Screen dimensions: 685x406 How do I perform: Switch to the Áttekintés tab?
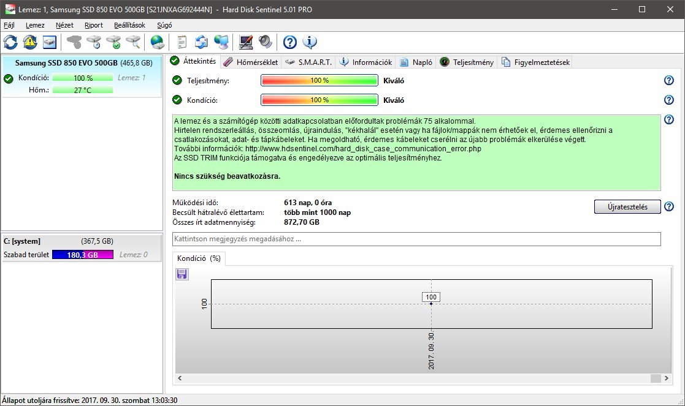coord(193,61)
